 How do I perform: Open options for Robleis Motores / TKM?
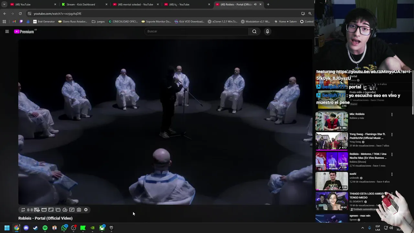coord(392,154)
